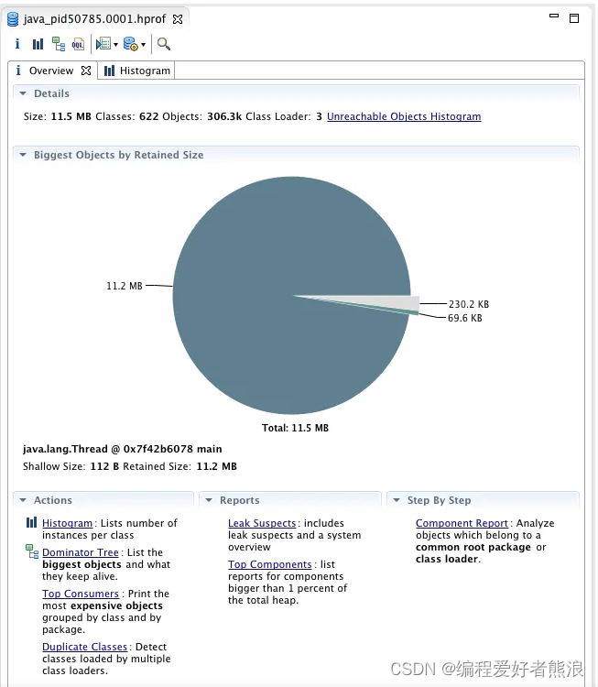The image size is (598, 687).
Task: Open the overview info toolbar icon
Action: coord(17,44)
